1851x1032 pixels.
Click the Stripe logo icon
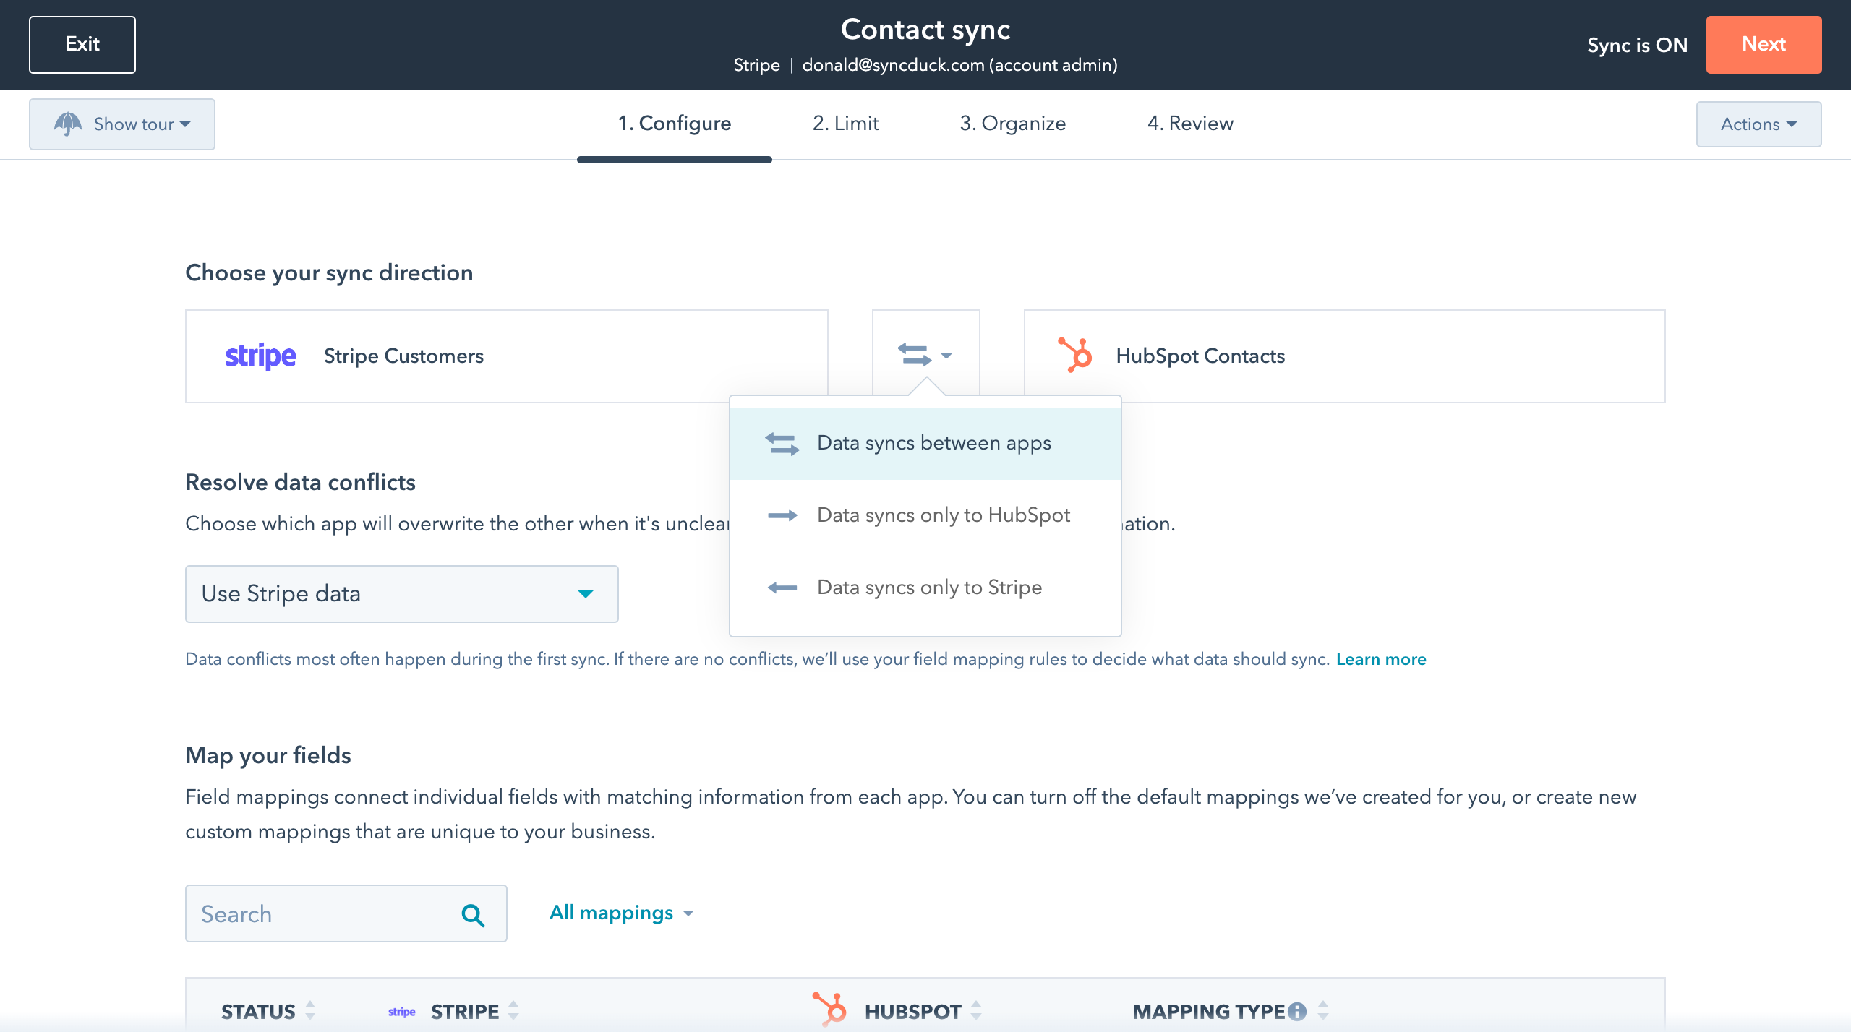click(x=260, y=356)
